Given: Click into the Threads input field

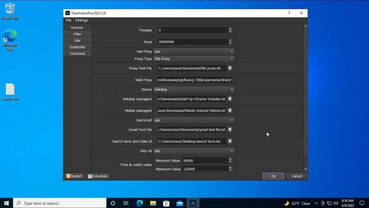Looking at the screenshot, I should [193, 30].
